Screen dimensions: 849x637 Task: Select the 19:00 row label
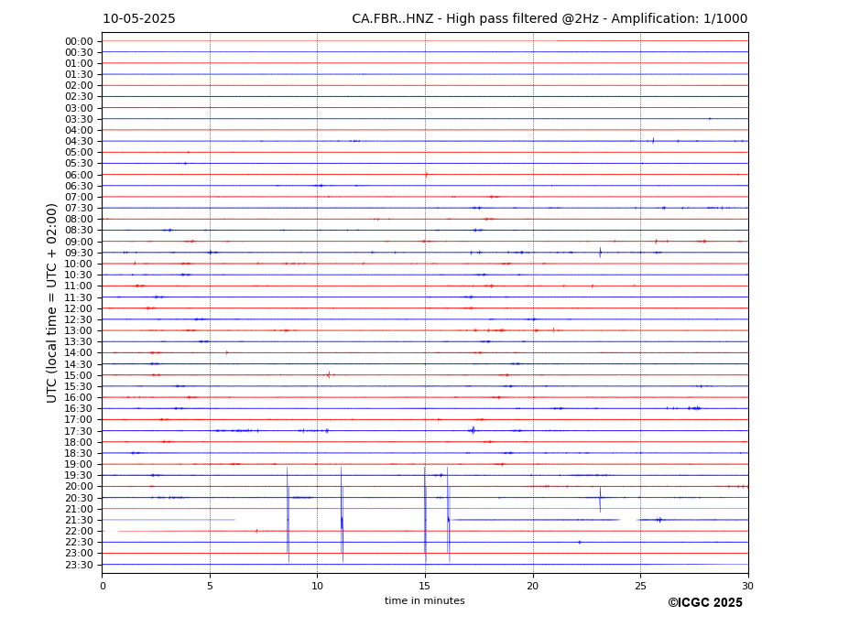click(79, 464)
